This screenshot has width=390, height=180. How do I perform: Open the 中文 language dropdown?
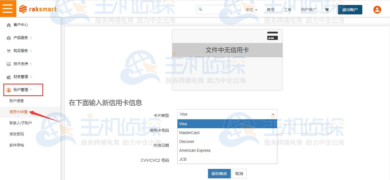[x=251, y=10]
